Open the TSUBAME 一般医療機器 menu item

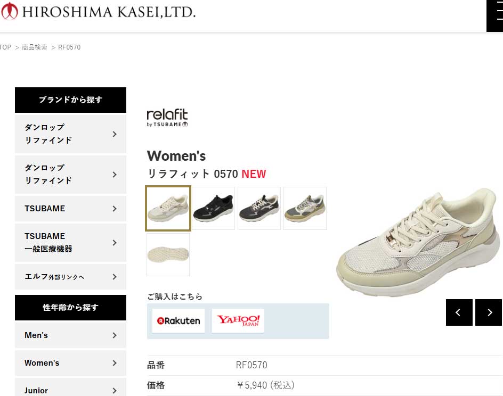70,243
